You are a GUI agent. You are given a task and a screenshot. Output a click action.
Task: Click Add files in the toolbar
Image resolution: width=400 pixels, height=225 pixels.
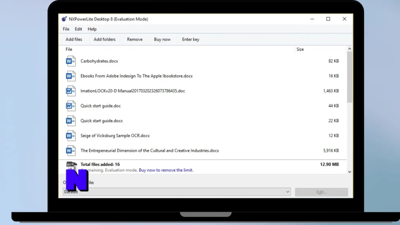(x=74, y=39)
